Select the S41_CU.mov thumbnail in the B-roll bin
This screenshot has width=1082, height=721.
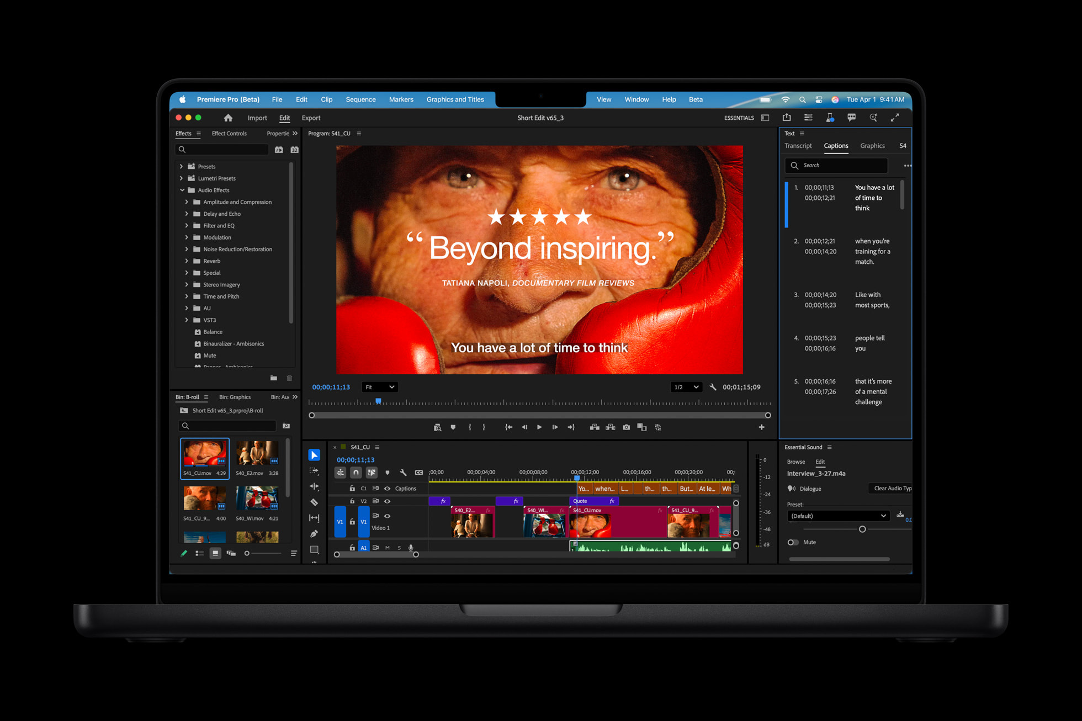[x=204, y=452]
